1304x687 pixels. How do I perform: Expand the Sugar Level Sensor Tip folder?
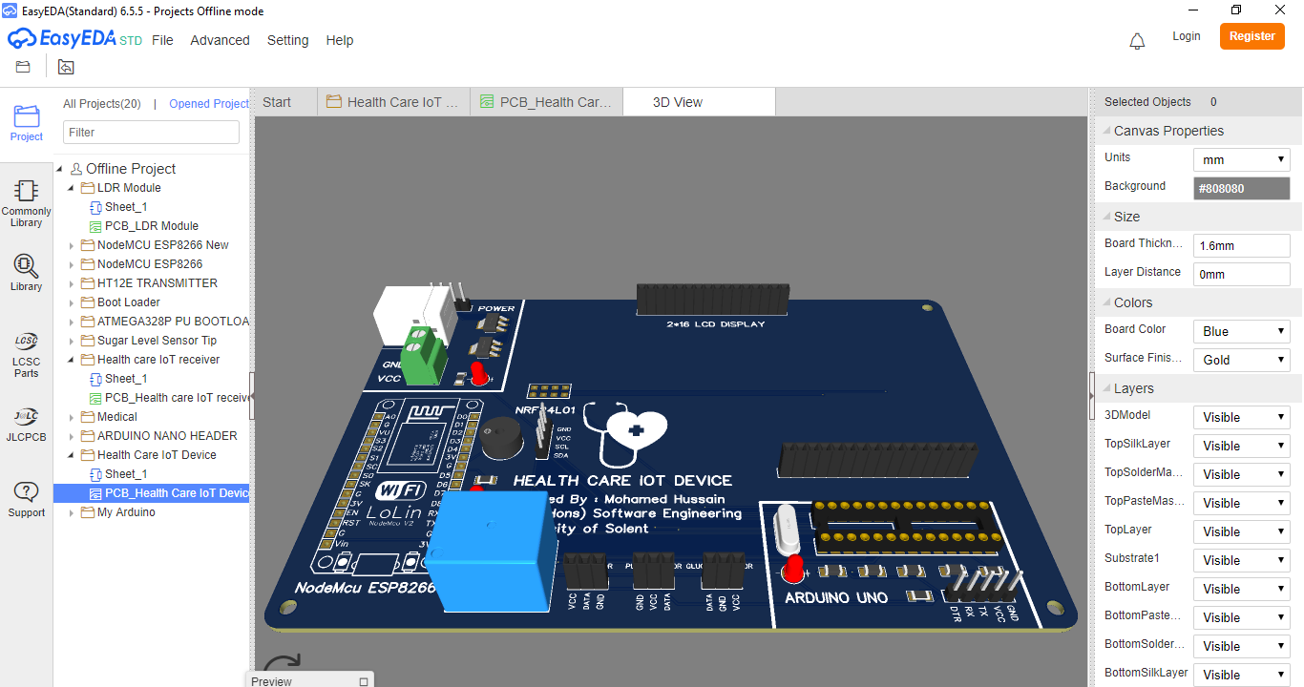pos(72,341)
